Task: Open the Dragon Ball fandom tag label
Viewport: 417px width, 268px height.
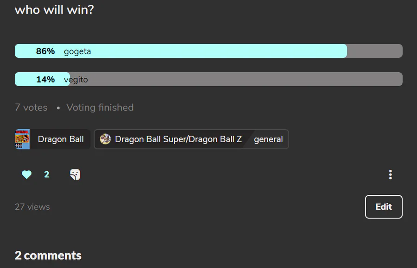Action: coord(61,139)
